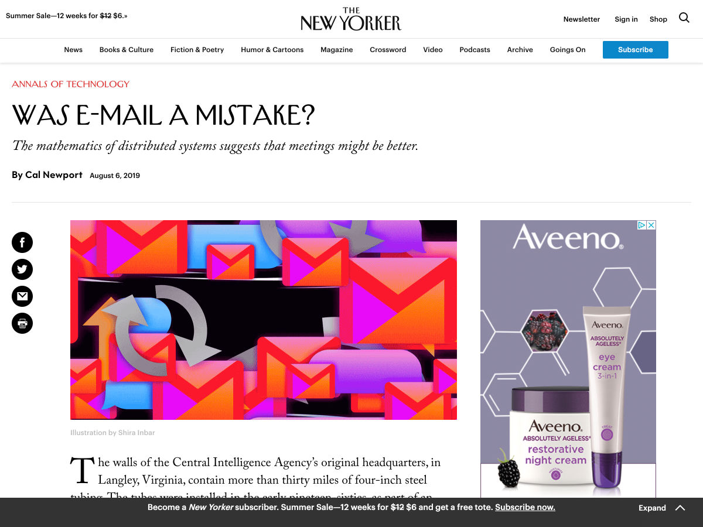Share article on Facebook
Image resolution: width=703 pixels, height=527 pixels.
coord(22,242)
